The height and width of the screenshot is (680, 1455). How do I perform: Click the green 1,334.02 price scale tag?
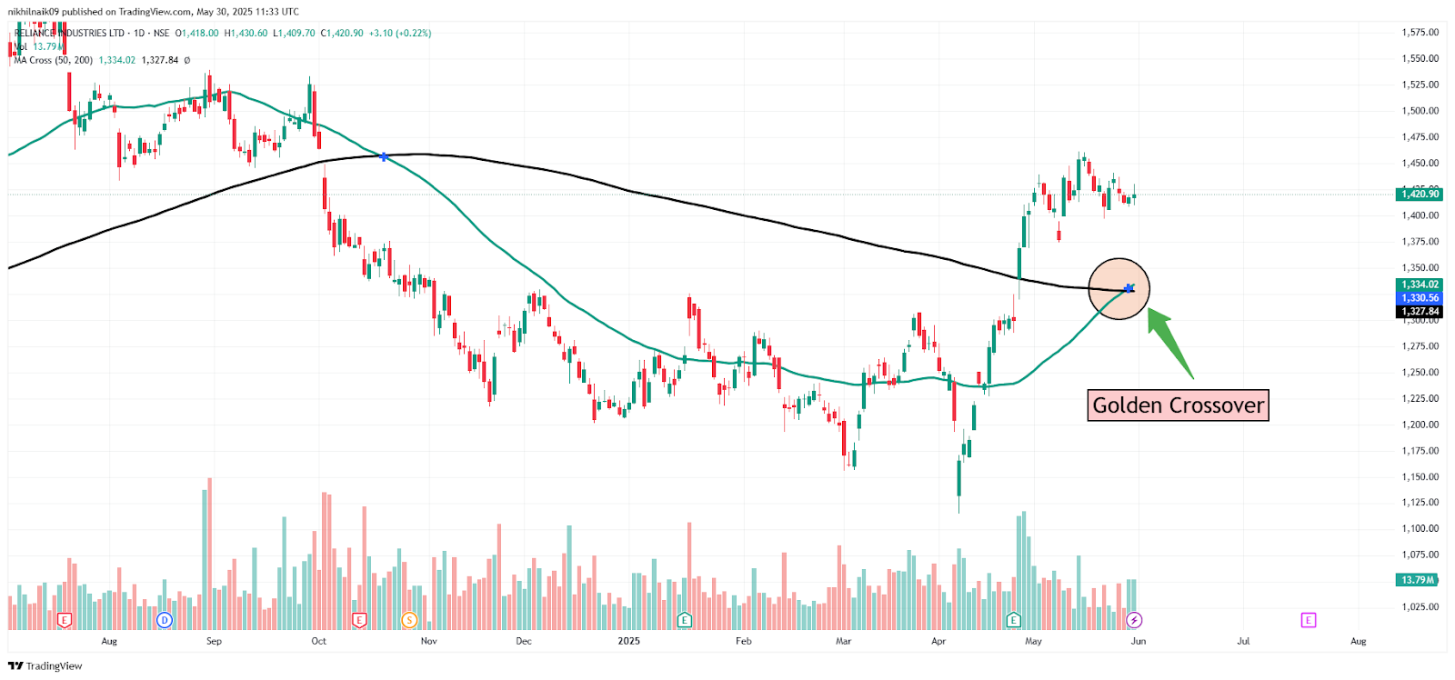pyautogui.click(x=1420, y=285)
